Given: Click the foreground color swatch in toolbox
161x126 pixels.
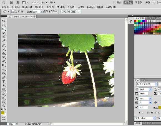Looking at the screenshot, I should 3,113.
